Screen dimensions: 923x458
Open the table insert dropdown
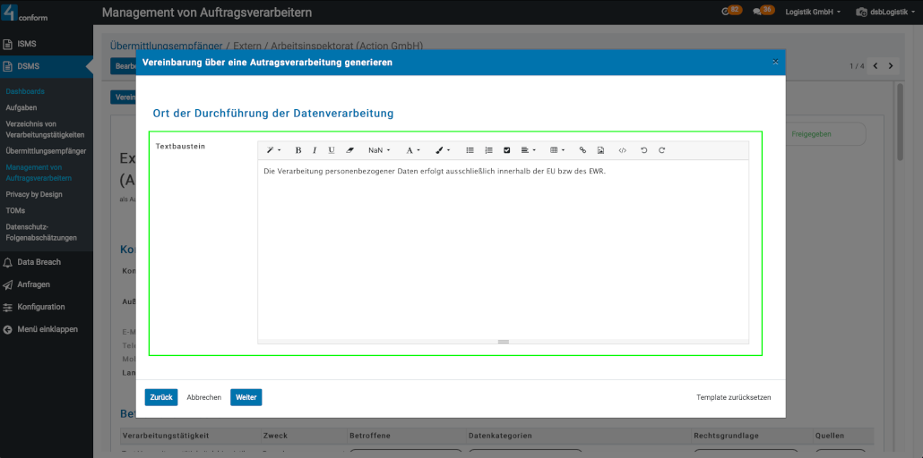(x=556, y=150)
